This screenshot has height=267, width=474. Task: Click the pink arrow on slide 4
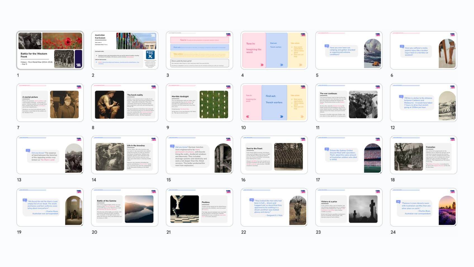coord(262,65)
